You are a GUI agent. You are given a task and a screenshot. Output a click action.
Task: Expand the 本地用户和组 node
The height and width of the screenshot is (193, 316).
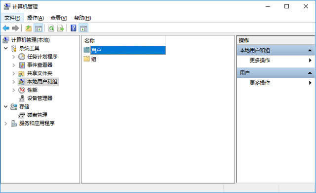coord(14,82)
